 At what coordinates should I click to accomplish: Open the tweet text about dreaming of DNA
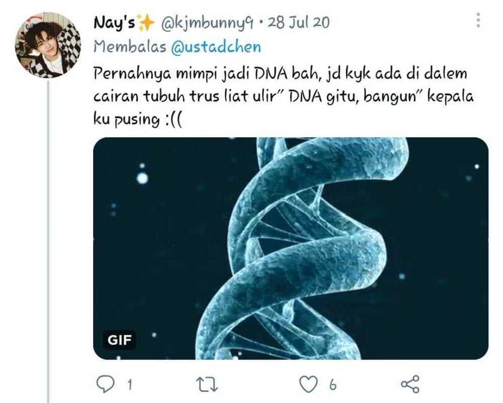284,96
